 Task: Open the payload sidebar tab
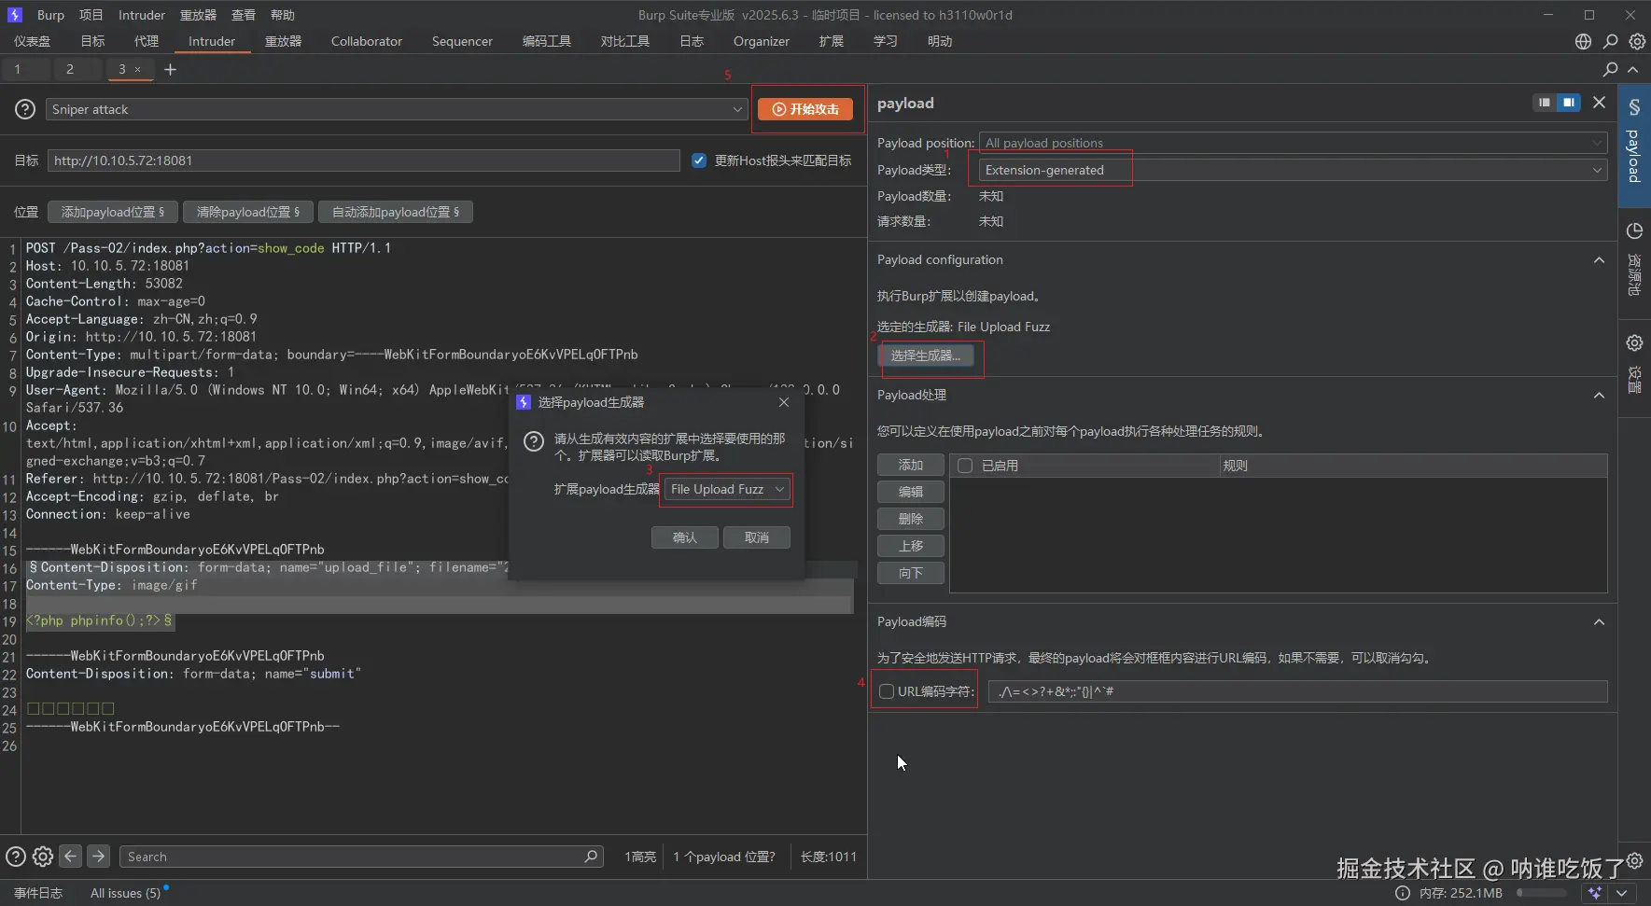(x=1634, y=145)
